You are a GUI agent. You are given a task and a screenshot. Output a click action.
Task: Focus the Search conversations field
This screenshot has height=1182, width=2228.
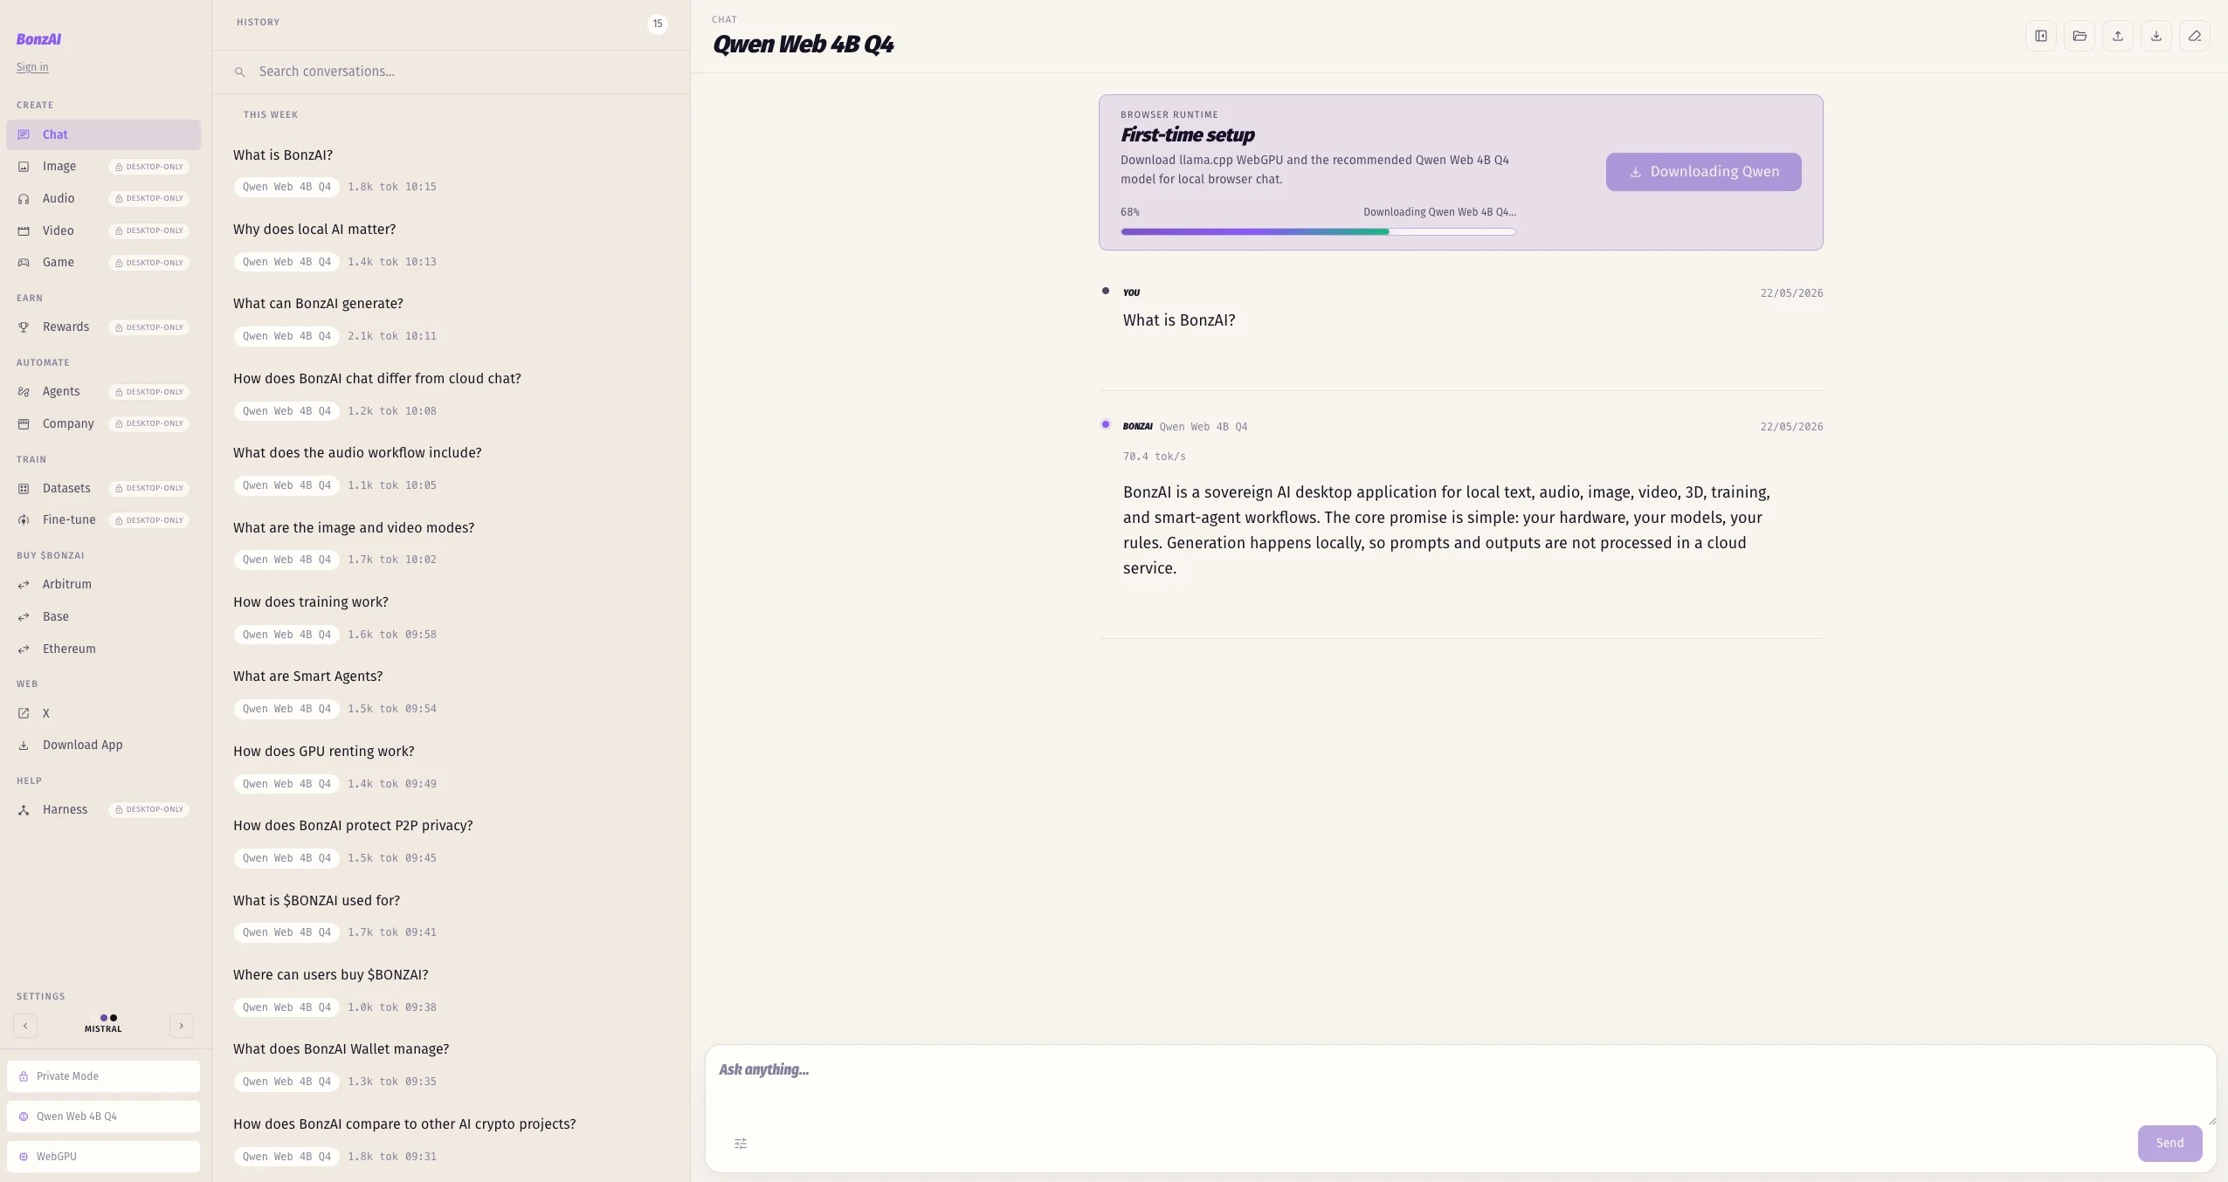pyautogui.click(x=451, y=72)
